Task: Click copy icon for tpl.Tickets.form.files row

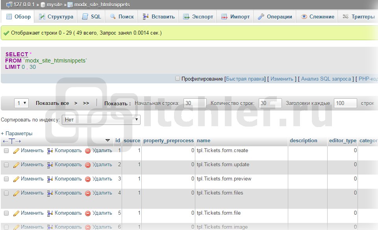Action: (x=50, y=193)
